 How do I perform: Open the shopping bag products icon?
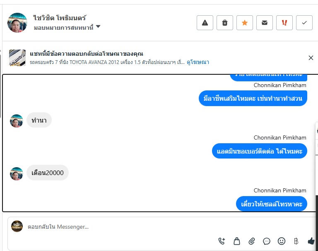[237, 241]
